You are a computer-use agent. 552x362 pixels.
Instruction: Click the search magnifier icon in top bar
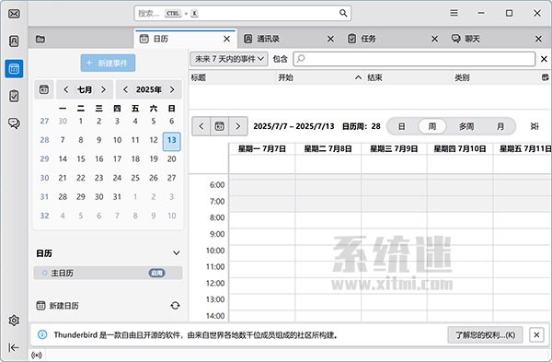coord(343,14)
